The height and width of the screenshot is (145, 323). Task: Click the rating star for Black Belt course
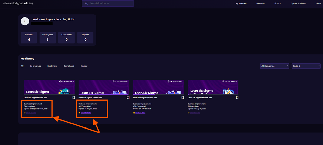[x=25, y=113]
